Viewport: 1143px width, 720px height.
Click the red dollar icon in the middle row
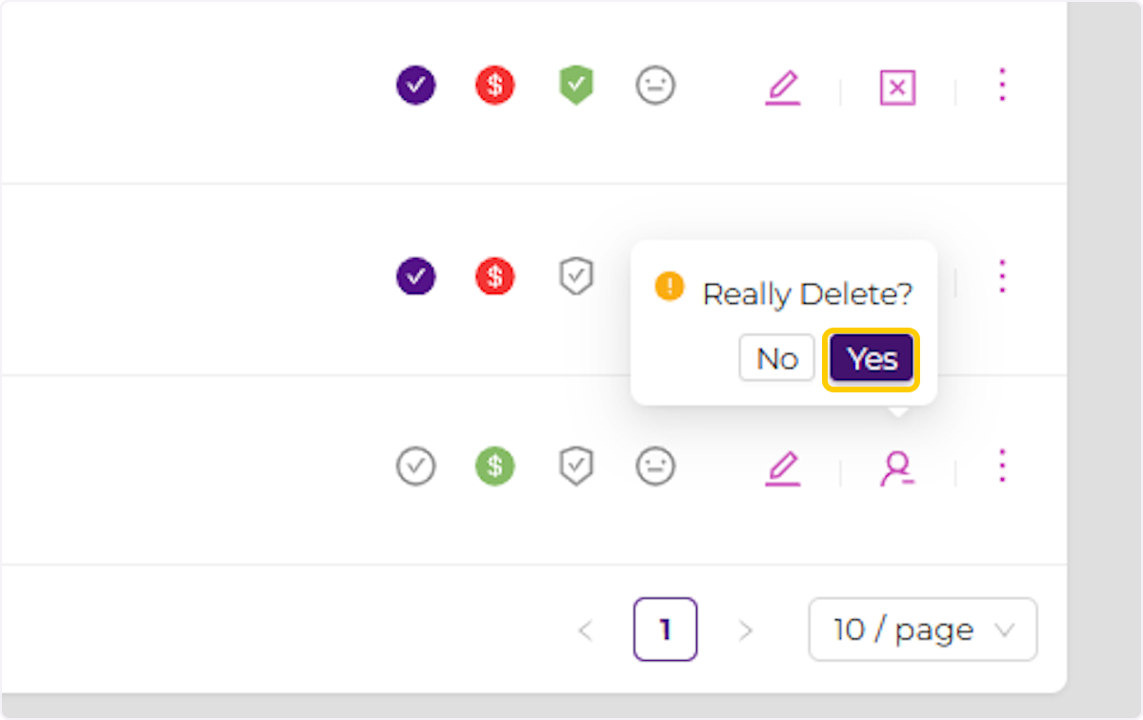(x=494, y=276)
